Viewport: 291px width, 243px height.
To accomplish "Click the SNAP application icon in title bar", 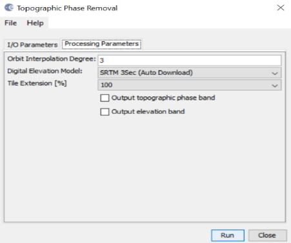I will 9,8.
